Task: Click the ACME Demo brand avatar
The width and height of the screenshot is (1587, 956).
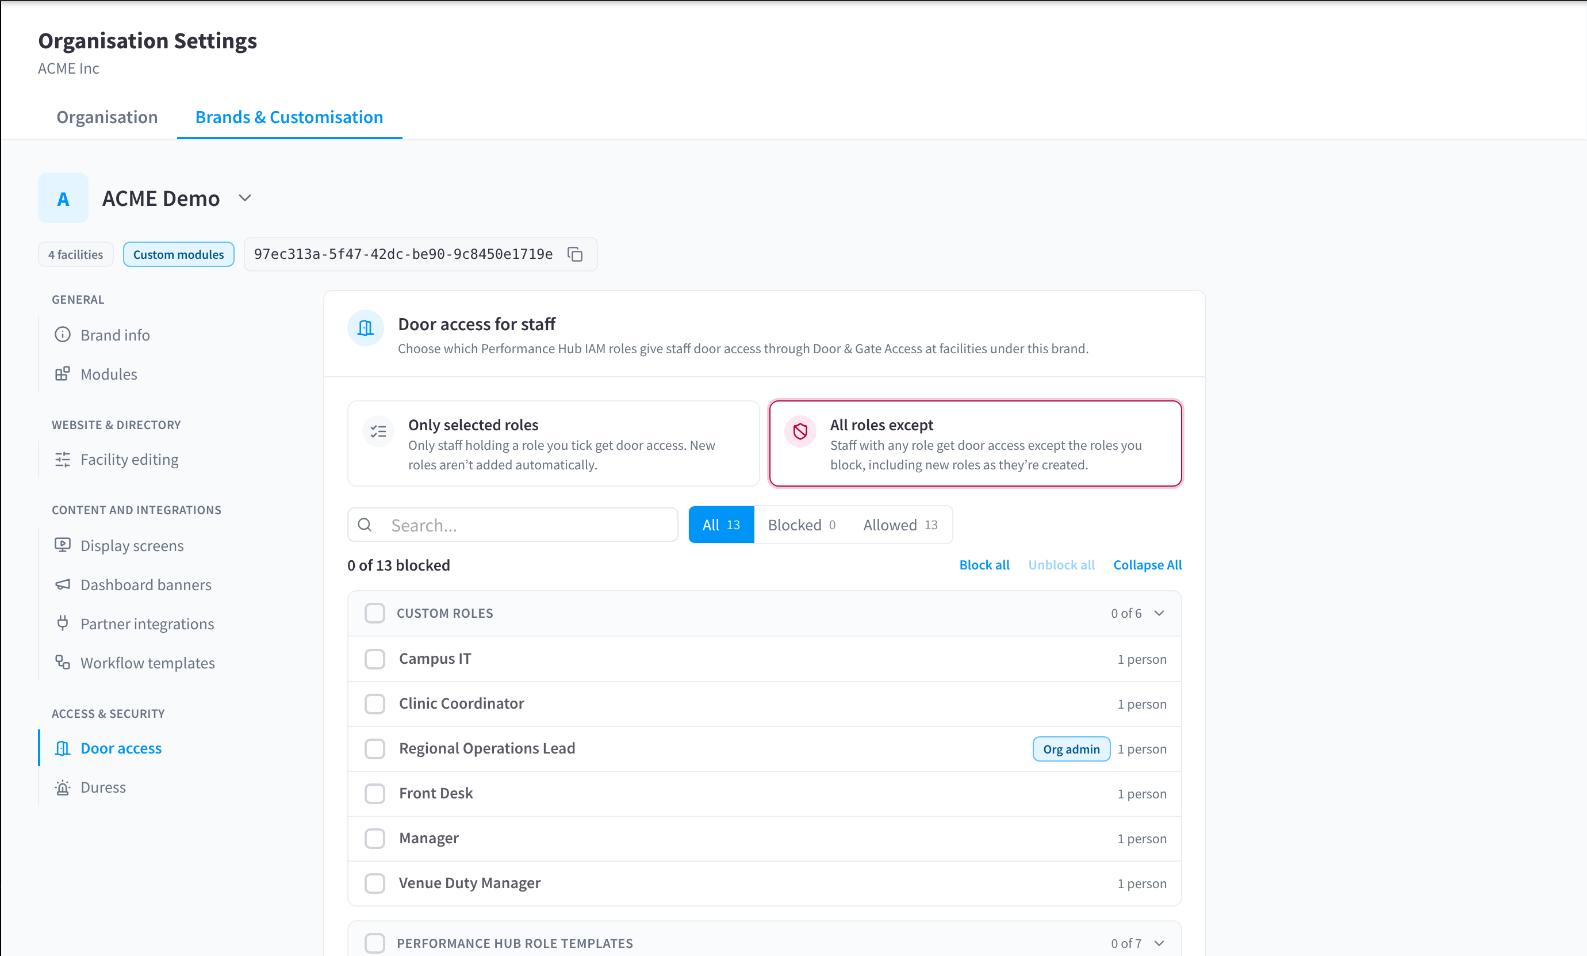Action: 63,198
